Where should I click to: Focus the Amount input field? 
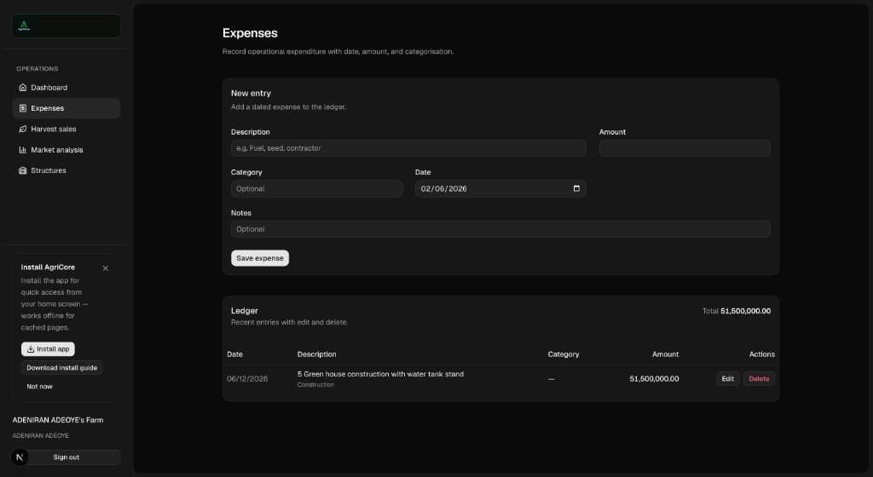pos(685,148)
